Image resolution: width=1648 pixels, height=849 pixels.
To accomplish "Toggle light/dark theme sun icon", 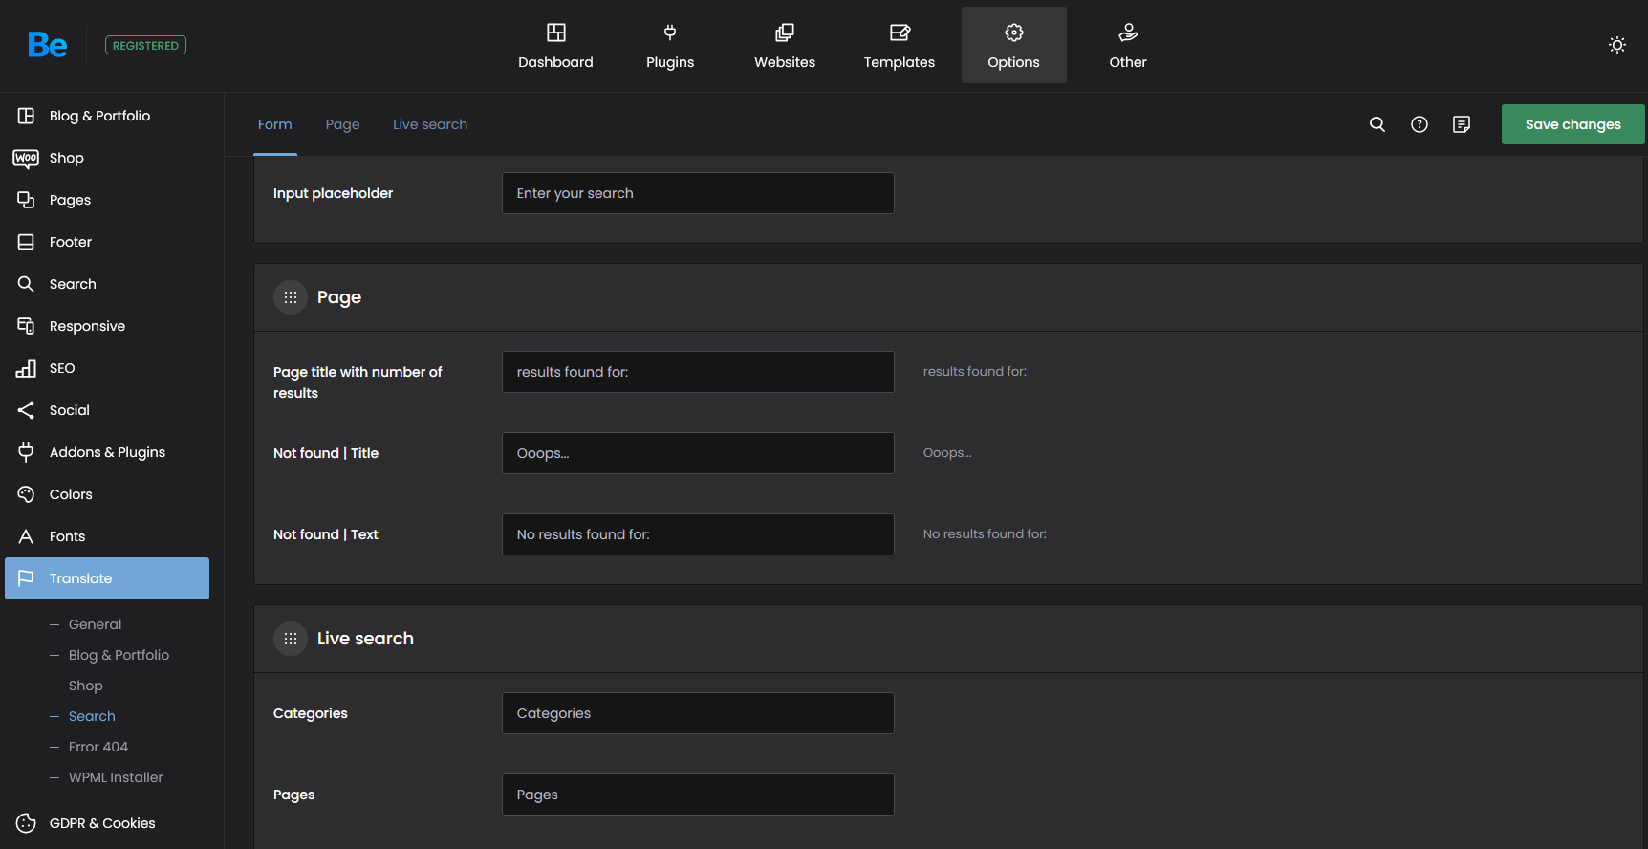I will tap(1617, 45).
